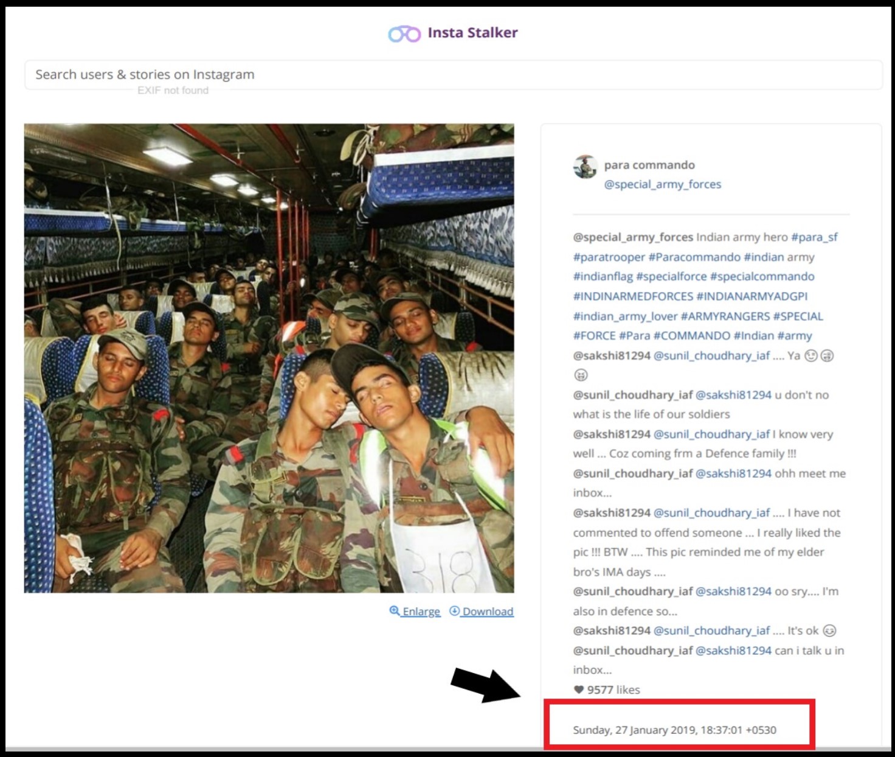Click the heart icon next to 9577 likes
895x757 pixels.
point(578,689)
